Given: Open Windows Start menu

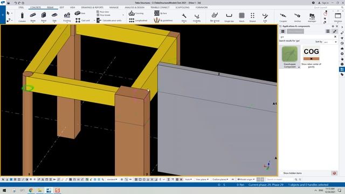Looking at the screenshot, I should [4, 190].
